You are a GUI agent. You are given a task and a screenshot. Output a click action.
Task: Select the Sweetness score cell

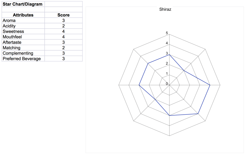click(x=63, y=31)
